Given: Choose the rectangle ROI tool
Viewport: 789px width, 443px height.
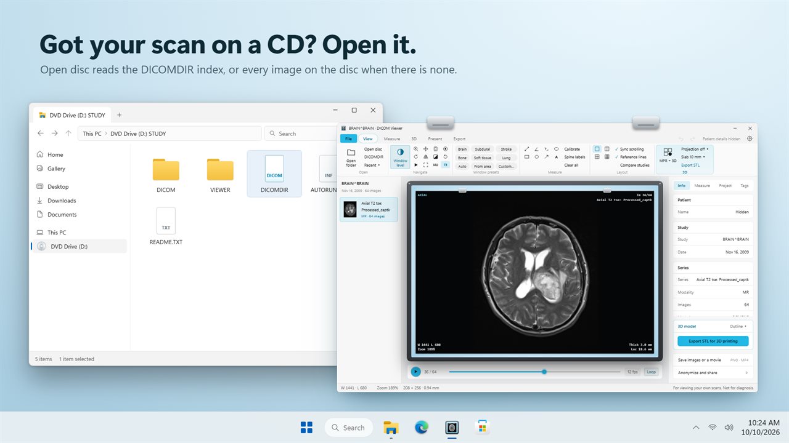Looking at the screenshot, I should click(526, 157).
